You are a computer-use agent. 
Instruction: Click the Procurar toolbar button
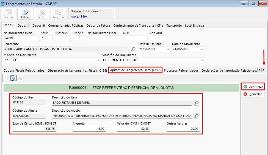tap(58, 14)
